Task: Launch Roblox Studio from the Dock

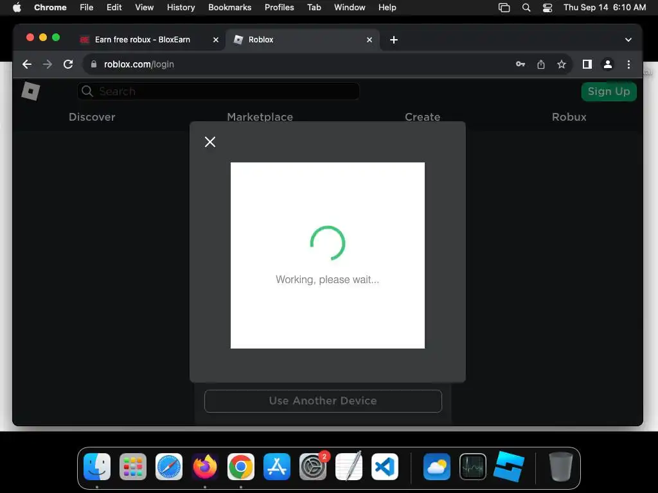Action: click(x=509, y=467)
